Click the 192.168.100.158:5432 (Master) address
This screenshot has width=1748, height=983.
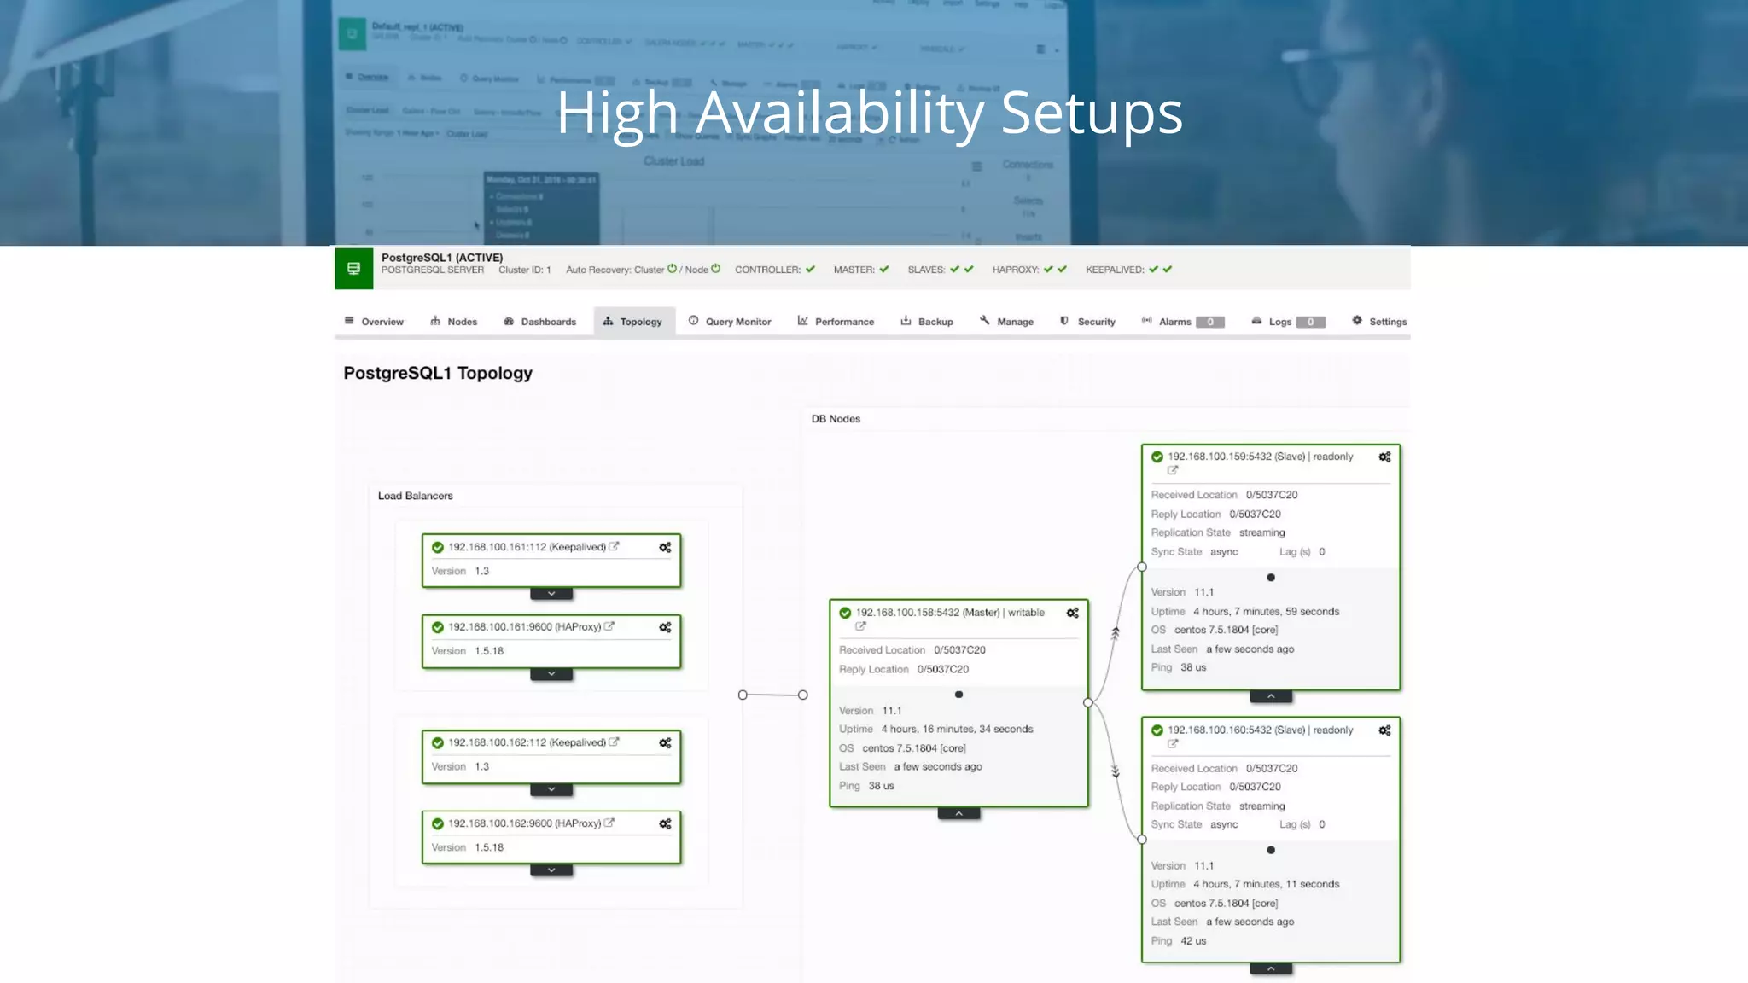(x=928, y=613)
